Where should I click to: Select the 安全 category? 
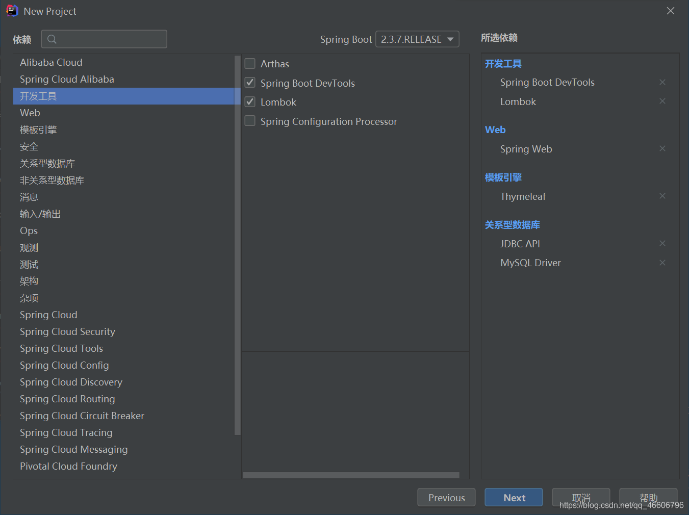(123, 146)
